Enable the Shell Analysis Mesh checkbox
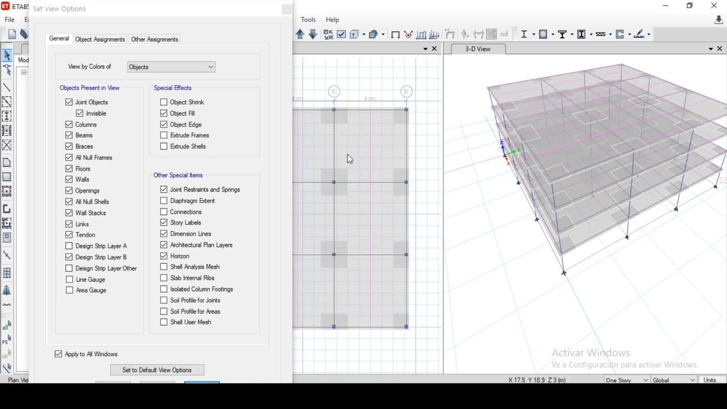Viewport: 727px width, 409px height. [164, 267]
